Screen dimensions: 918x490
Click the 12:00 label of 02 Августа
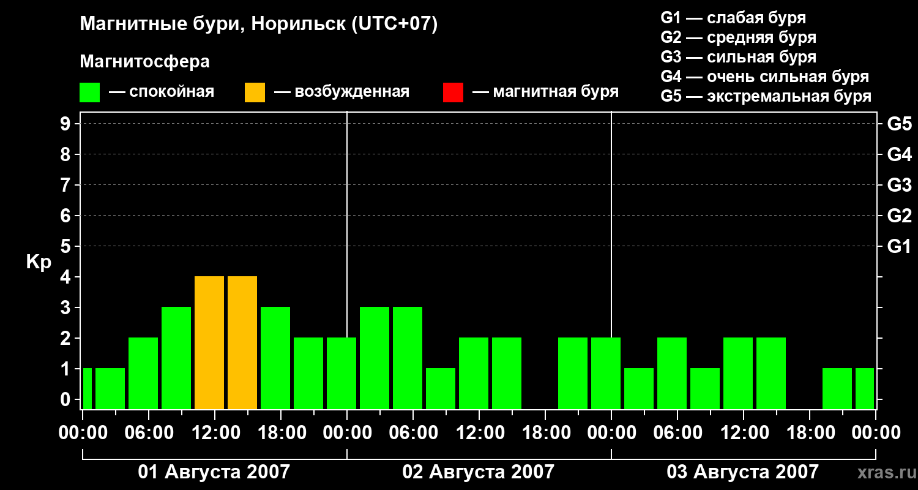point(479,432)
